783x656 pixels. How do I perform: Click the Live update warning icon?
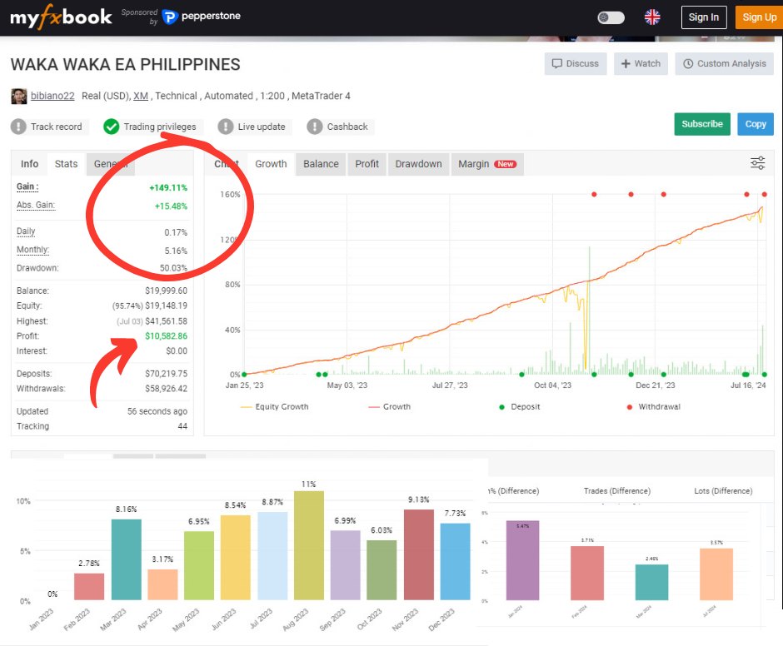click(x=225, y=127)
